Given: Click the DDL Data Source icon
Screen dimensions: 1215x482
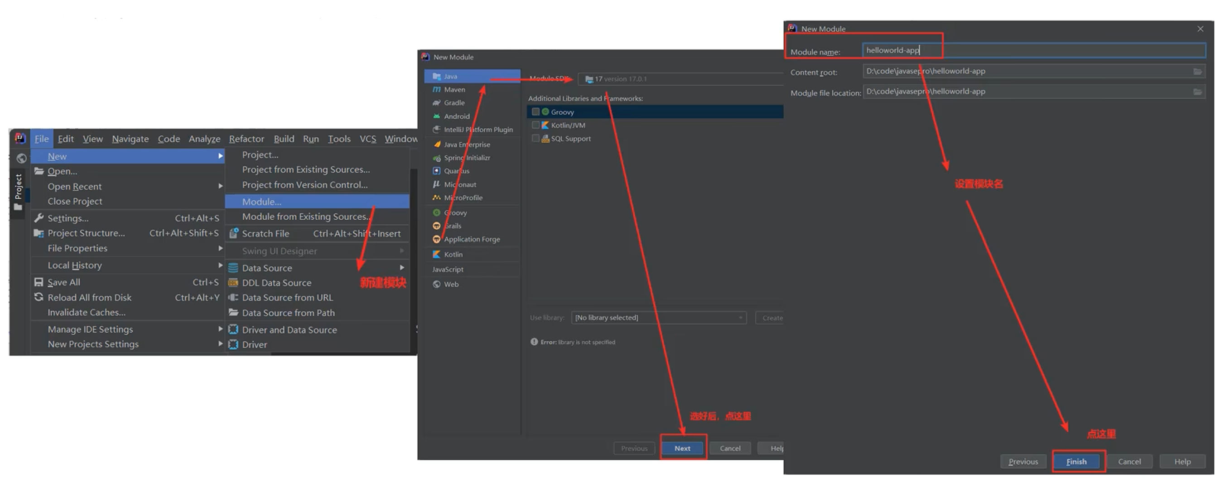Looking at the screenshot, I should point(233,283).
